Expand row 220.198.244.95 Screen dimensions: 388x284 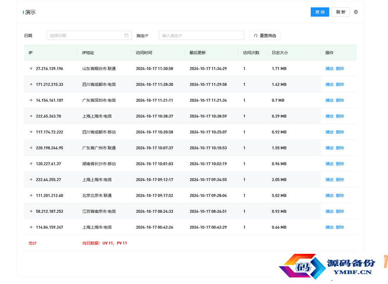click(31, 148)
